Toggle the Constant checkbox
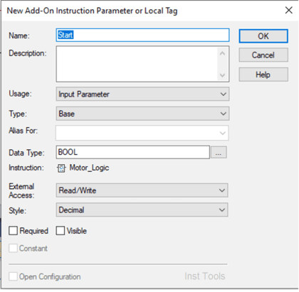 click(x=13, y=248)
